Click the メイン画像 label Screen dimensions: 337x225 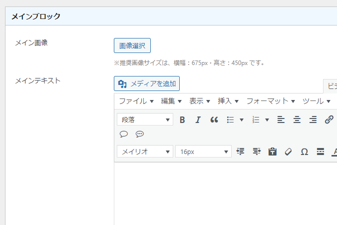click(31, 42)
